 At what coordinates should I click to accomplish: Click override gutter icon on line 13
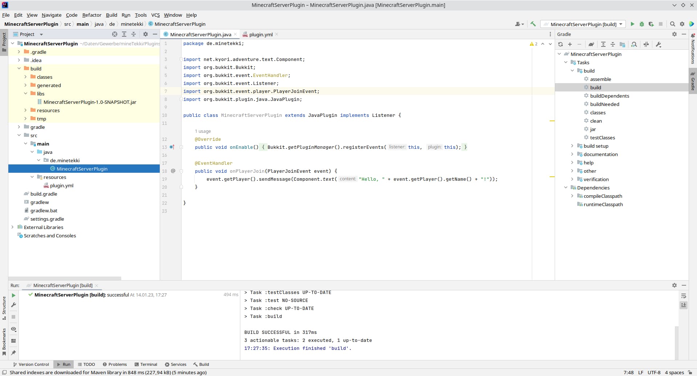coord(172,147)
